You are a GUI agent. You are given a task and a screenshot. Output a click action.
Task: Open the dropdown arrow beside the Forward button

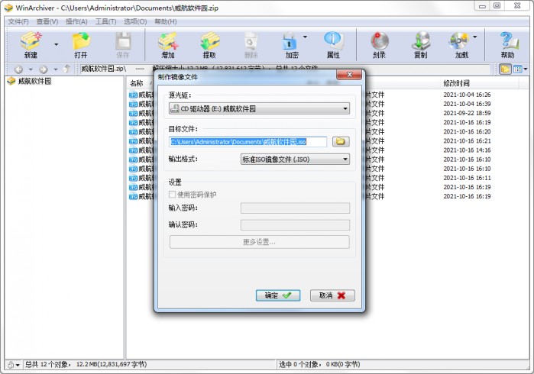point(56,69)
